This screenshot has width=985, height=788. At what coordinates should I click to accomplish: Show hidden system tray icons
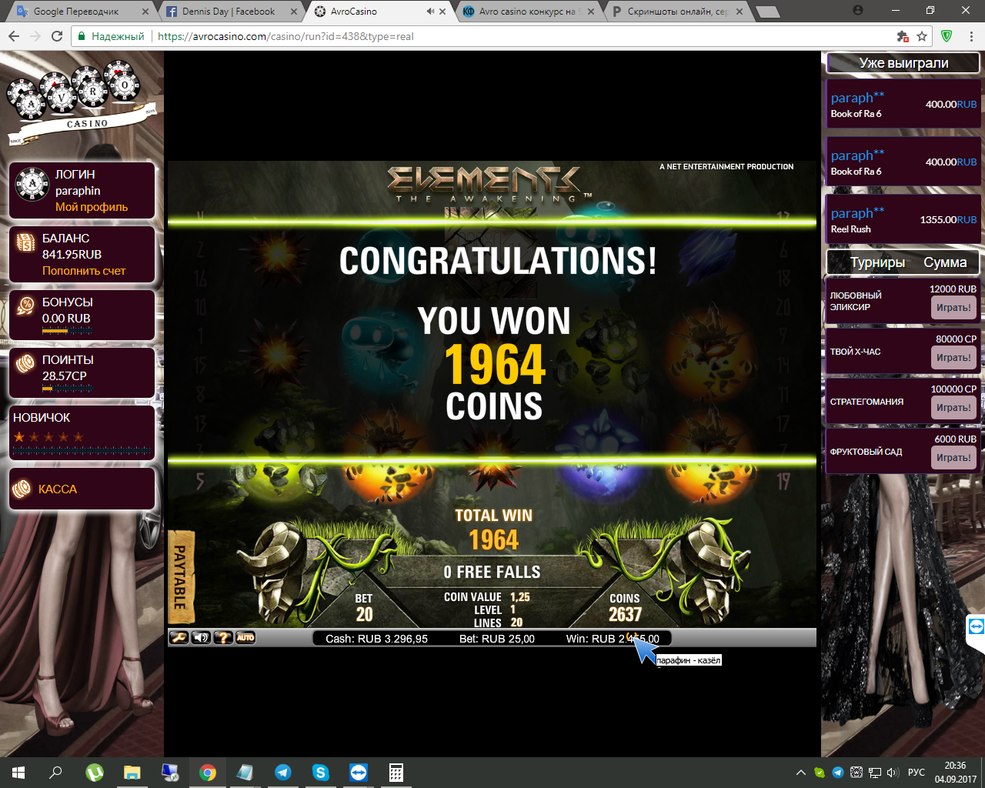coord(801,773)
